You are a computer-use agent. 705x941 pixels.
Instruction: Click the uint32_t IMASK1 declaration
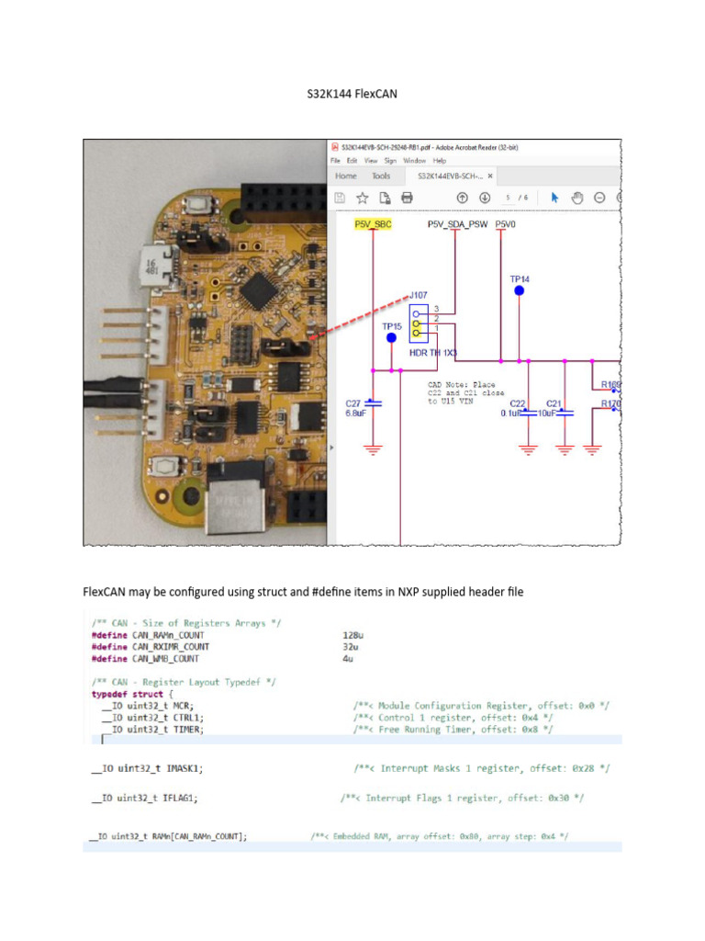147,769
